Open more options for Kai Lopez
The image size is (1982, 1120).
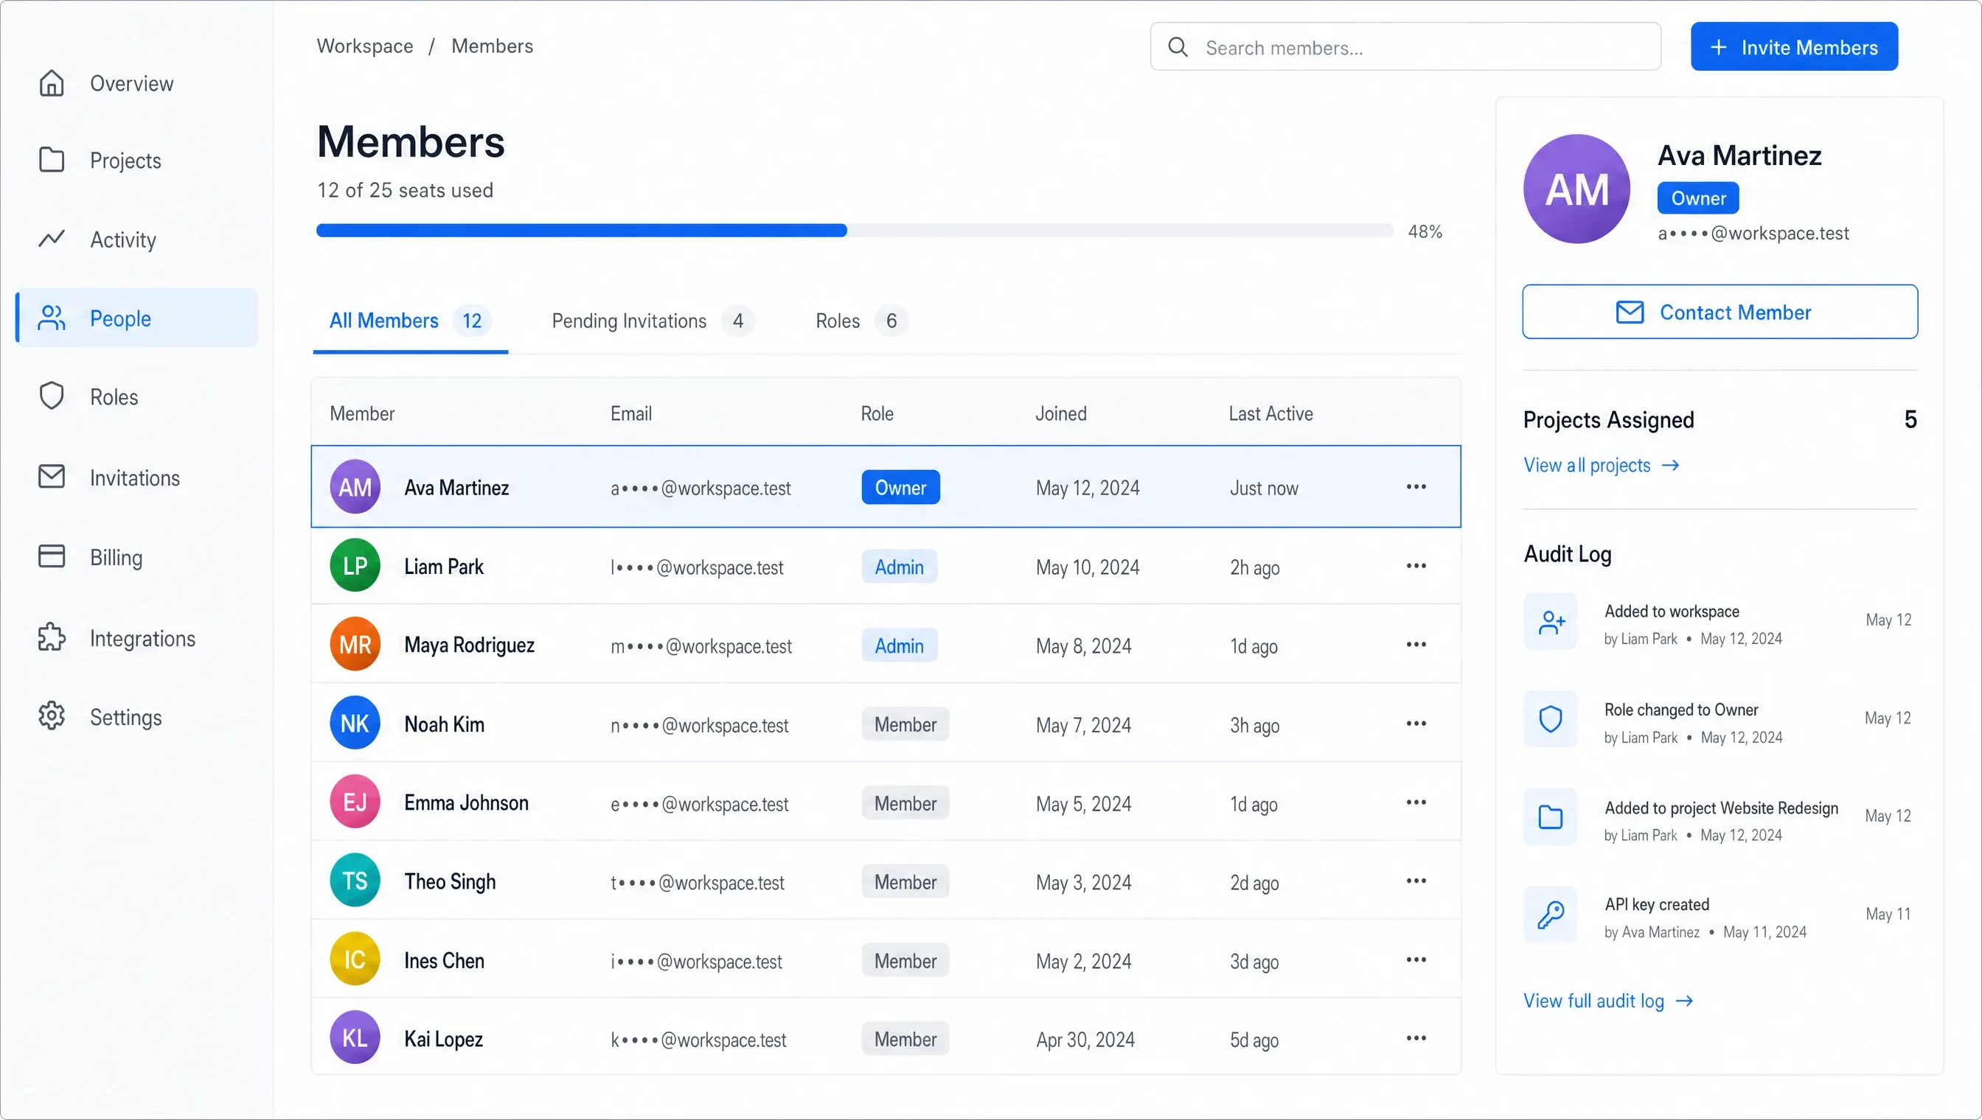coord(1416,1038)
